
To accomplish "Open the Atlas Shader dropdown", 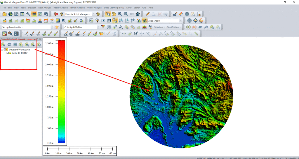I will pos(180,20).
